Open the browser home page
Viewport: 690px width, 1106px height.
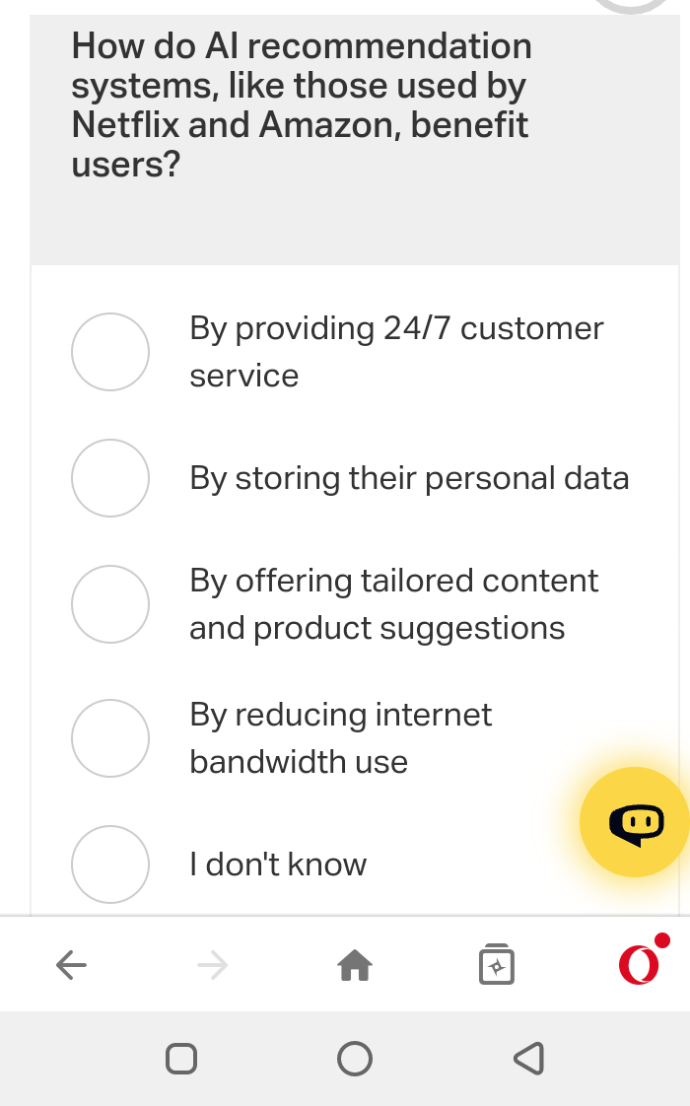[x=355, y=965]
